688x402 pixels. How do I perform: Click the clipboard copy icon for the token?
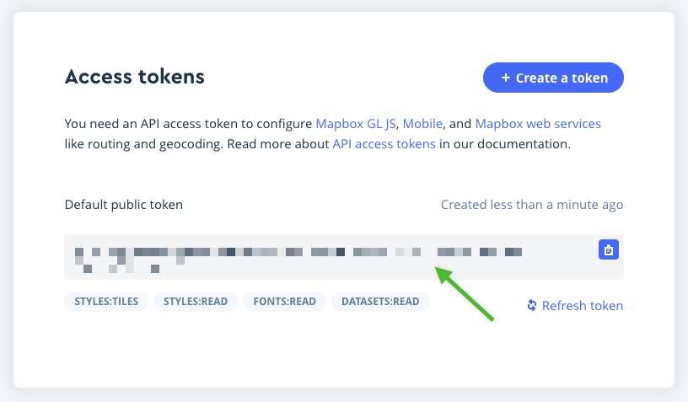[609, 249]
